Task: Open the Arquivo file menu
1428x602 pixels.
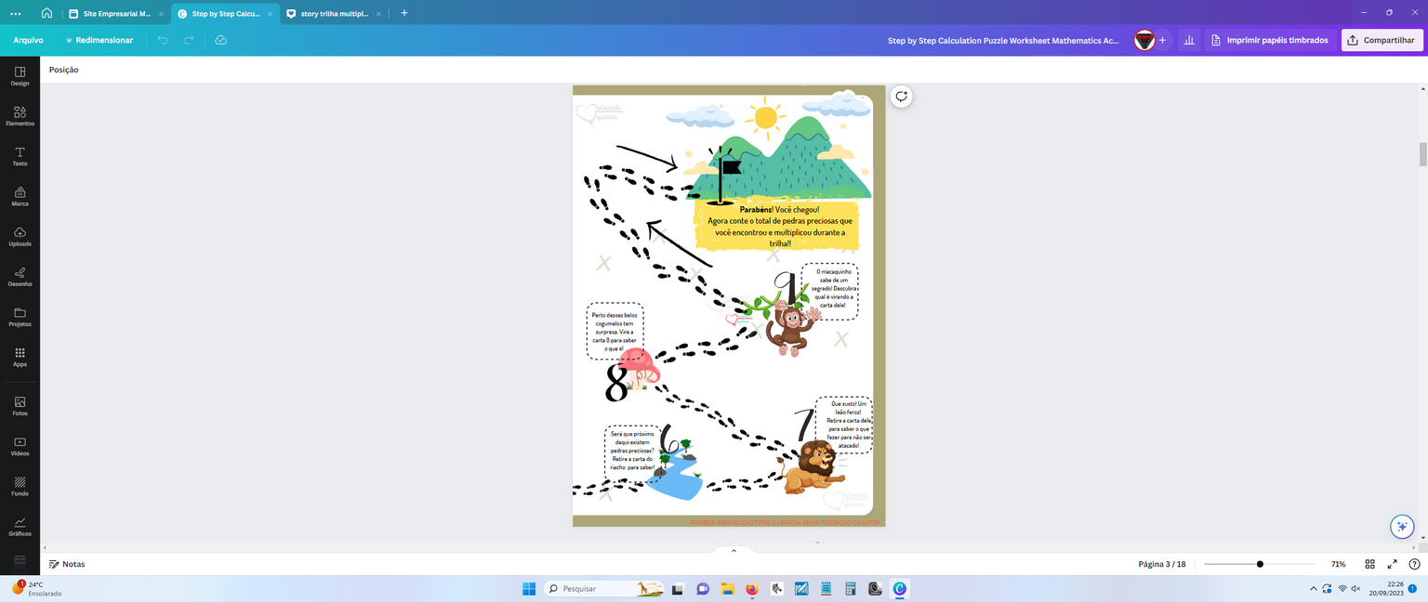Action: [28, 40]
